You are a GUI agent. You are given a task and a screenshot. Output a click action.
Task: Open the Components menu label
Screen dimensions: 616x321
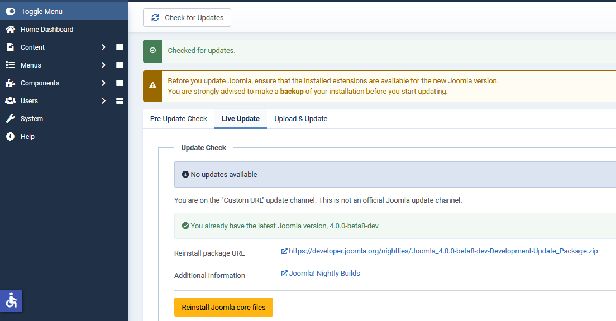coord(40,83)
